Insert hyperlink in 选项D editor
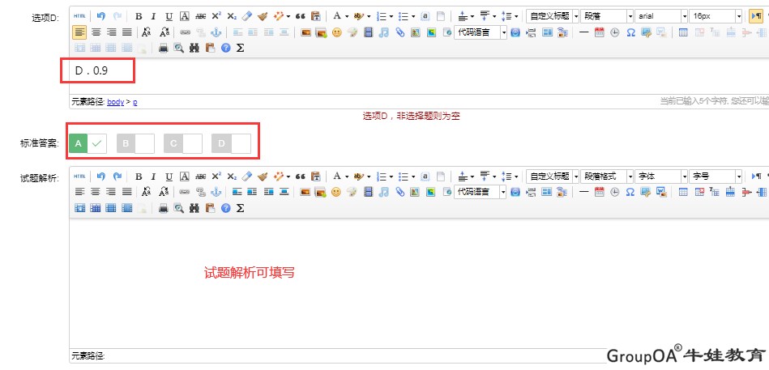Screen dimensions: 769x370 pyautogui.click(x=185, y=33)
